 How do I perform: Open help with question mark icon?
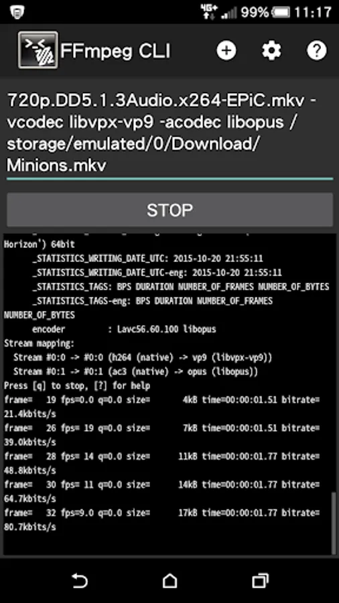tap(317, 50)
